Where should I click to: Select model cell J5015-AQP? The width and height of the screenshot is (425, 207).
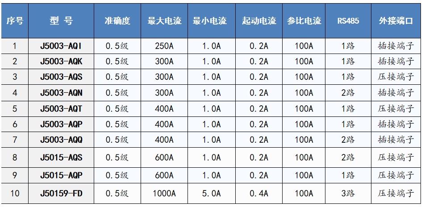click(61, 175)
